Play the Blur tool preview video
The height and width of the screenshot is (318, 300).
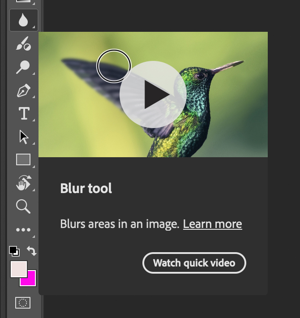(153, 95)
